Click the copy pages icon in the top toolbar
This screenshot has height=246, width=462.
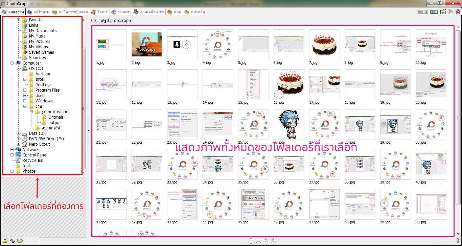click(x=450, y=12)
